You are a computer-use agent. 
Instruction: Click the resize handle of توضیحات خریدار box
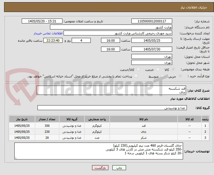(x=16, y=158)
